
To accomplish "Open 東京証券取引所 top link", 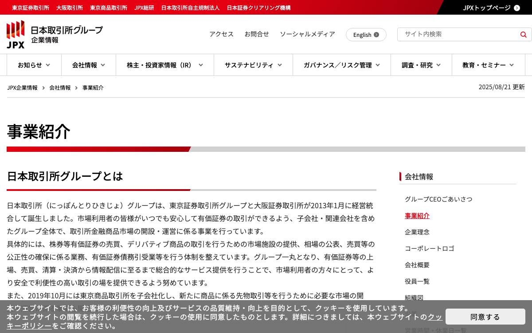I will pos(31,8).
